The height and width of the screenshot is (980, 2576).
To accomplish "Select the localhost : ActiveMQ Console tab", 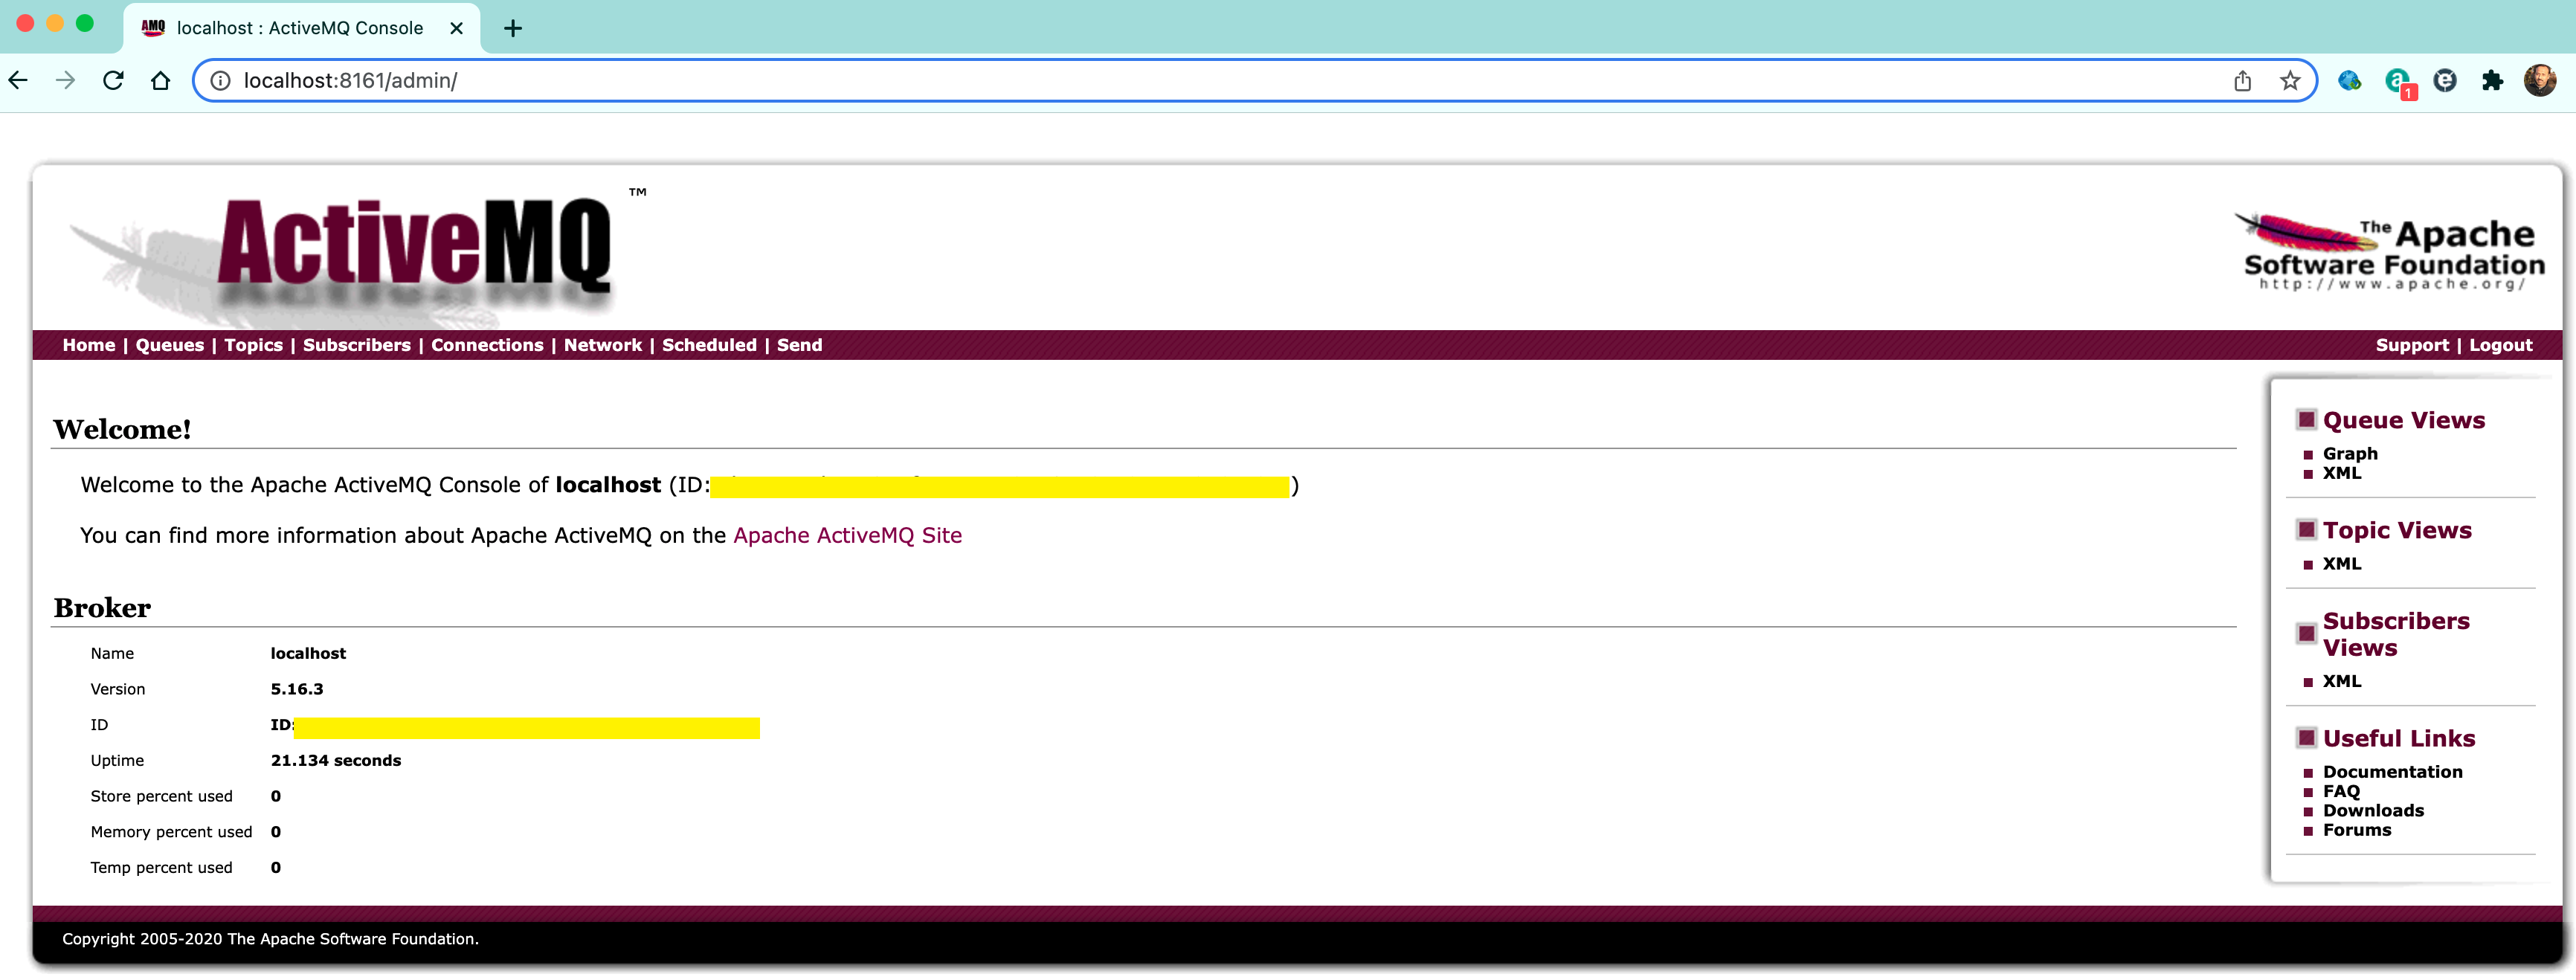I will point(300,28).
